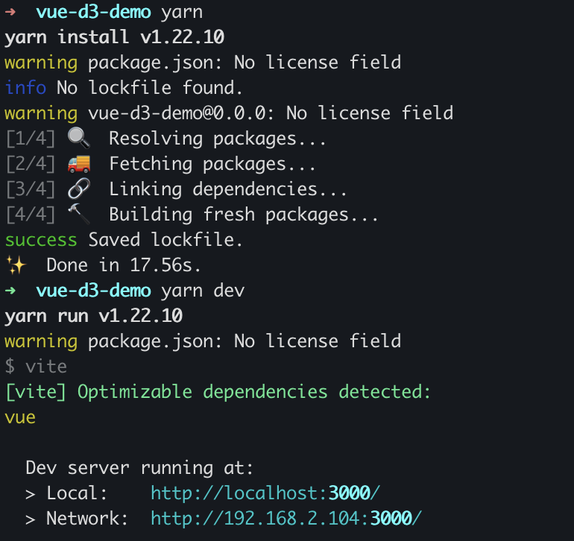Click the hammer emoji beside Building fresh packages

click(x=79, y=214)
